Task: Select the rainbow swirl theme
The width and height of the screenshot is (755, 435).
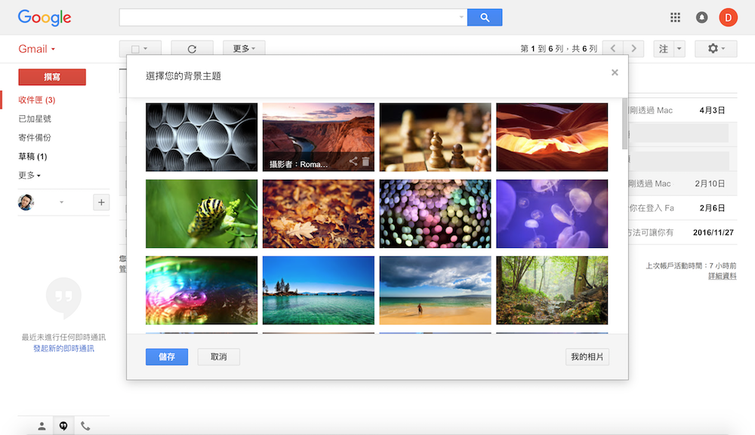Action: (202, 290)
